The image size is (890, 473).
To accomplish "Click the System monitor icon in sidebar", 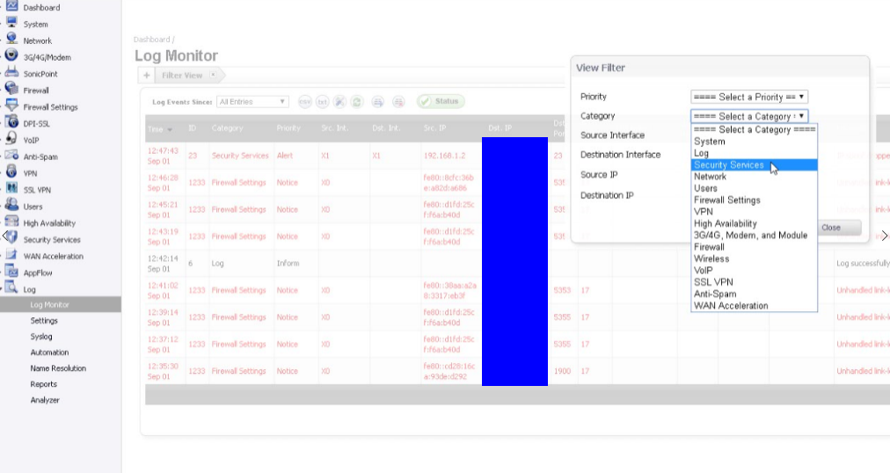I will pos(11,22).
